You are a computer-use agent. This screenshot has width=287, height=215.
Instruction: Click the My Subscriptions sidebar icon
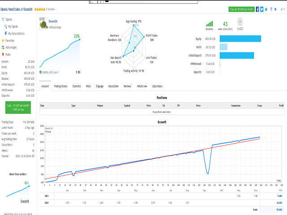click(6, 33)
